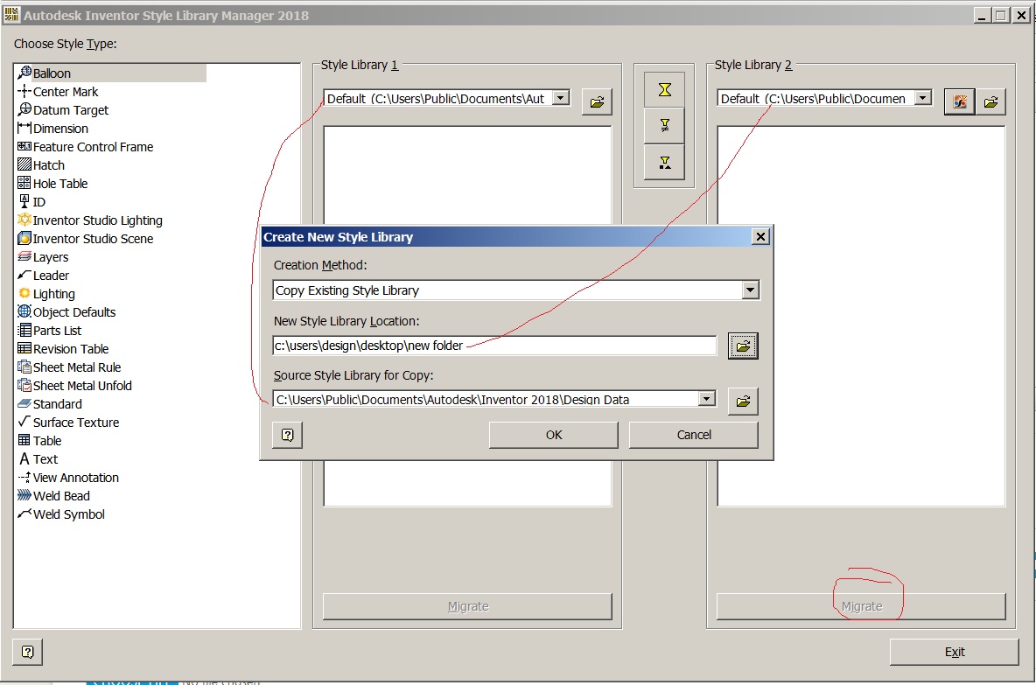The image size is (1036, 685).
Task: Select the Dimension style type
Action: [x=52, y=129]
